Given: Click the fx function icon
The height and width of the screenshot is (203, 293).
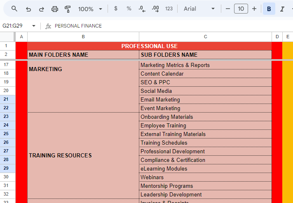Looking at the screenshot, I should click(48, 26).
